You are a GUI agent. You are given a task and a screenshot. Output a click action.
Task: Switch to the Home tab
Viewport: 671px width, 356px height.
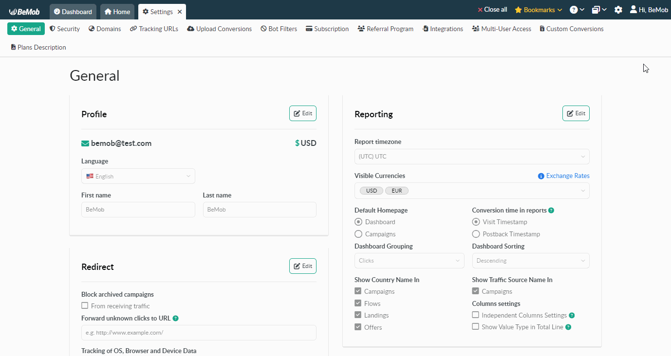pos(117,12)
